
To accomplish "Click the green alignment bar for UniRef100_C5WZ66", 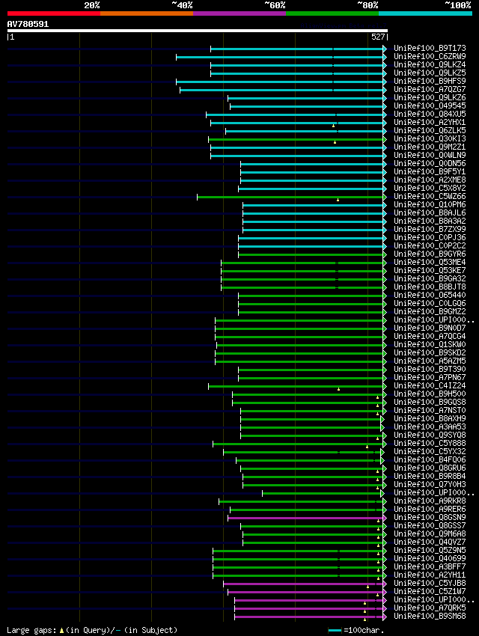I will pos(290,197).
